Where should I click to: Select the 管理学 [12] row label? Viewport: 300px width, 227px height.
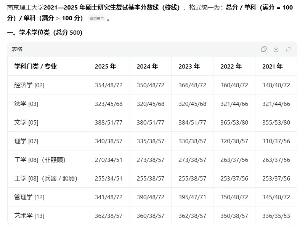click(29, 197)
